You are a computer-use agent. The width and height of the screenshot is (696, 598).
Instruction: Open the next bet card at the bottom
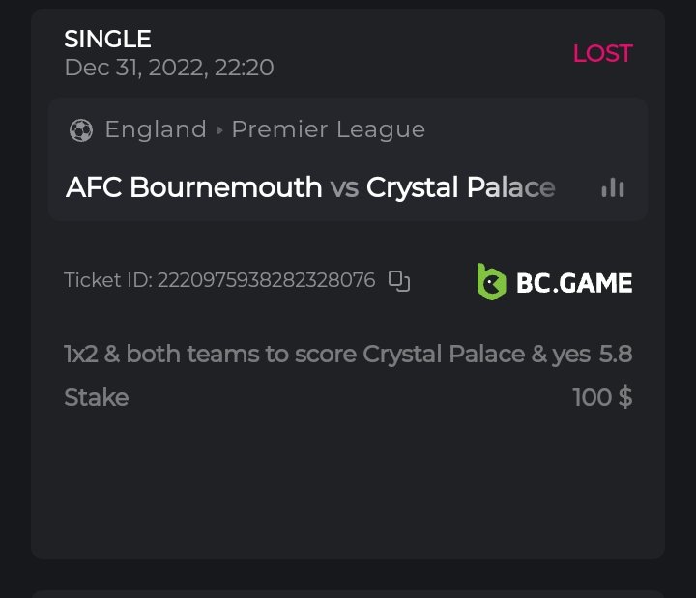(x=348, y=592)
